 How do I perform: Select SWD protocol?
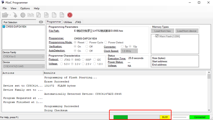tap(72, 60)
